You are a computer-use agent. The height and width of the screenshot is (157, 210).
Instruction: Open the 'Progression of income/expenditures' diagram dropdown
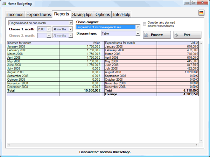(x=138, y=27)
